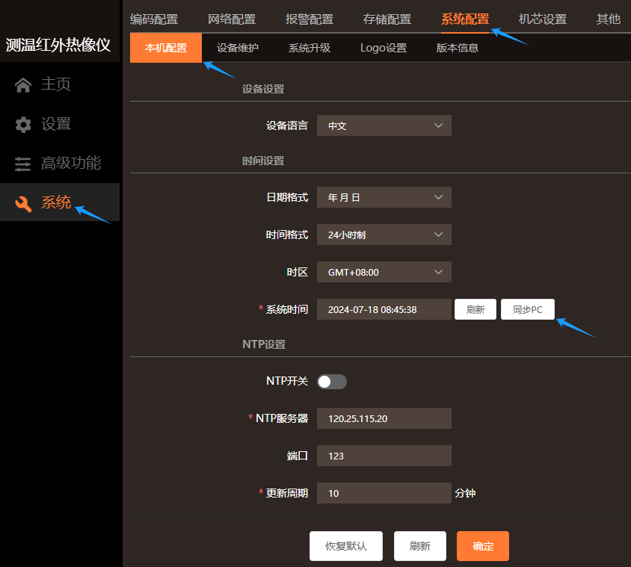
Task: Go to the 版本信息 sub-tab
Action: [458, 48]
